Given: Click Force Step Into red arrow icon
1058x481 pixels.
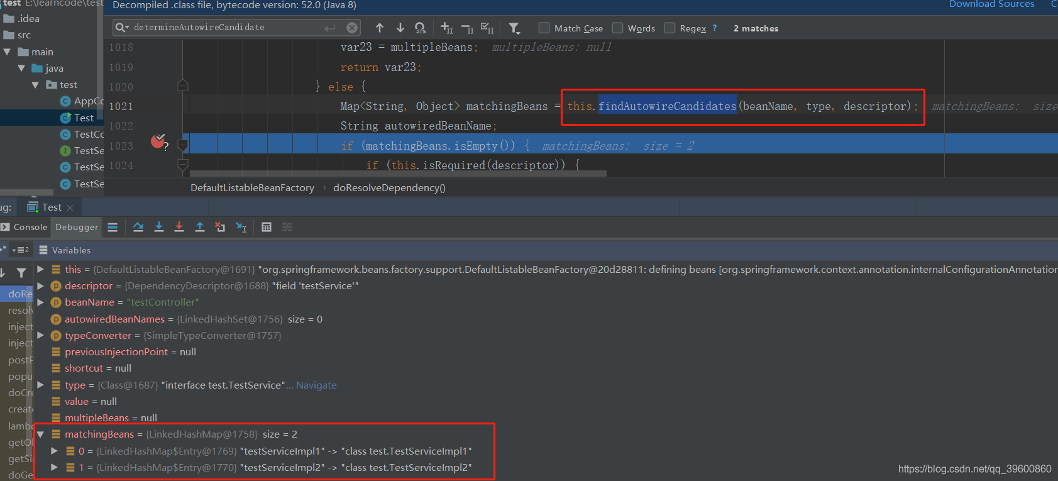Looking at the screenshot, I should (x=179, y=227).
